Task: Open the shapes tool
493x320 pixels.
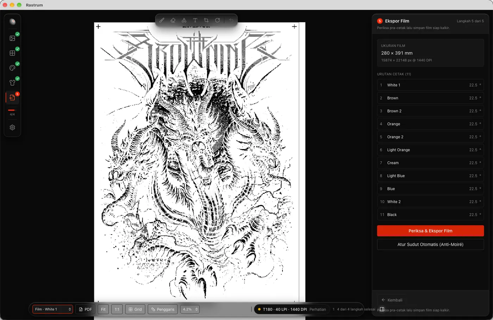Action: point(184,20)
